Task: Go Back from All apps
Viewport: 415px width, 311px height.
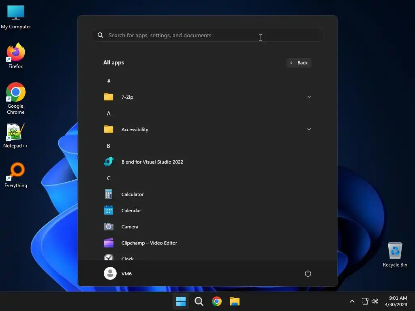Action: pyautogui.click(x=299, y=63)
